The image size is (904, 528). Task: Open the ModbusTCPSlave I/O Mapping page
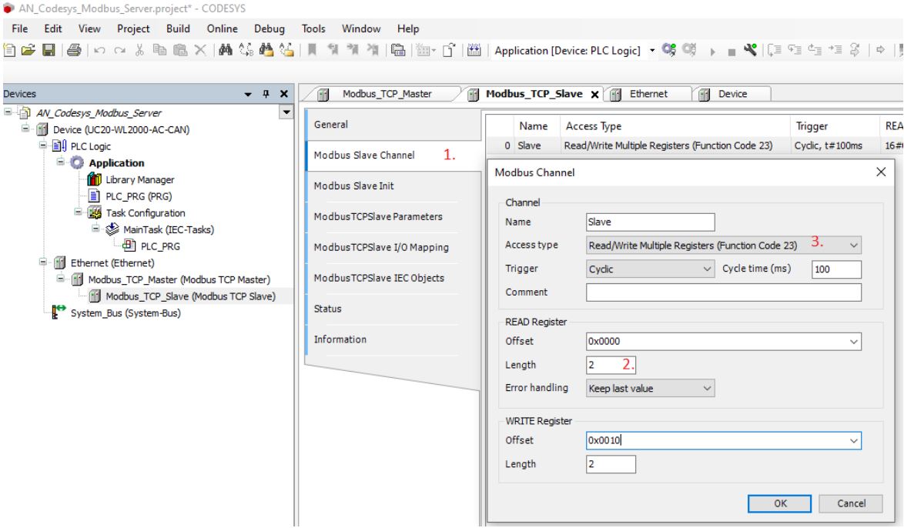381,247
